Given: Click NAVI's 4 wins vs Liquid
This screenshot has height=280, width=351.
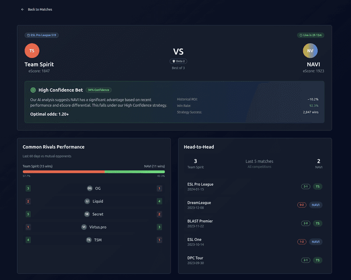Looking at the screenshot, I should click(159, 201).
